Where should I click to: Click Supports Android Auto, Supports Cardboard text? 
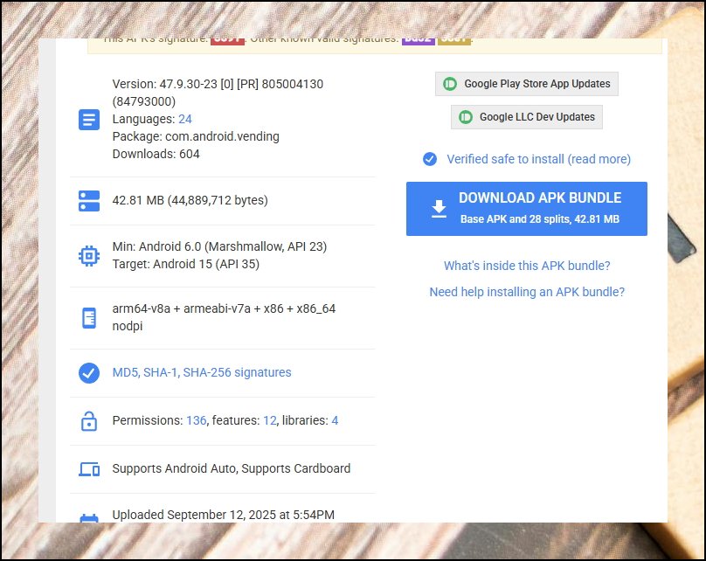click(232, 468)
